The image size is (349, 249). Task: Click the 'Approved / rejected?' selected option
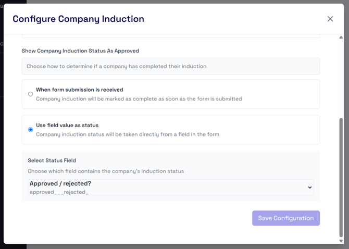pyautogui.click(x=60, y=183)
